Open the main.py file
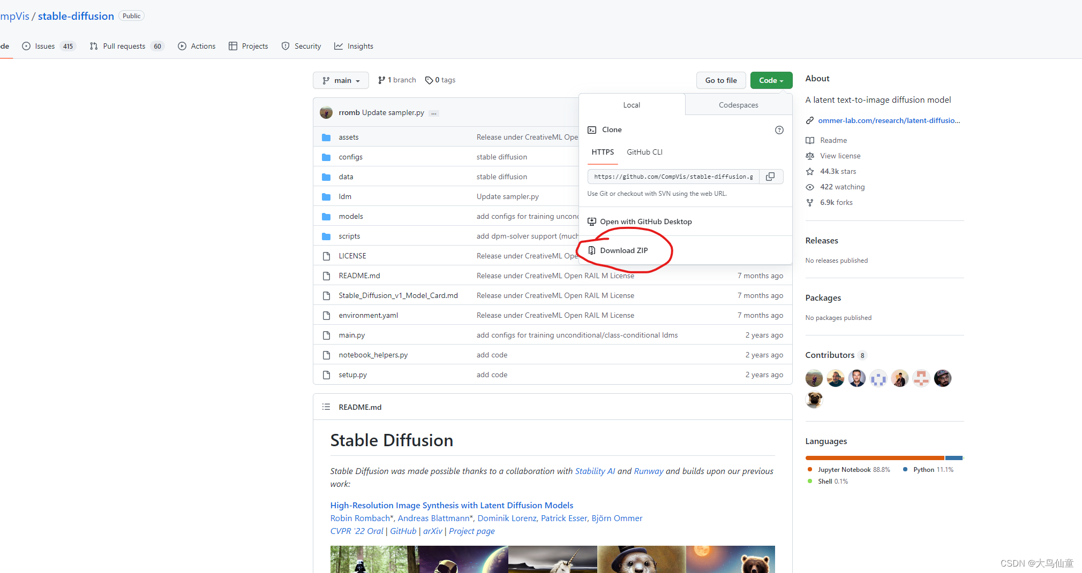 351,335
